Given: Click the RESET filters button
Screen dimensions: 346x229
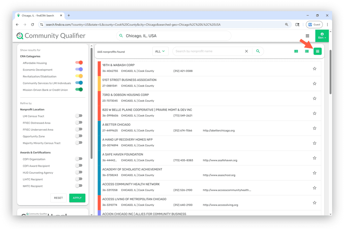Looking at the screenshot, I should 58,198.
